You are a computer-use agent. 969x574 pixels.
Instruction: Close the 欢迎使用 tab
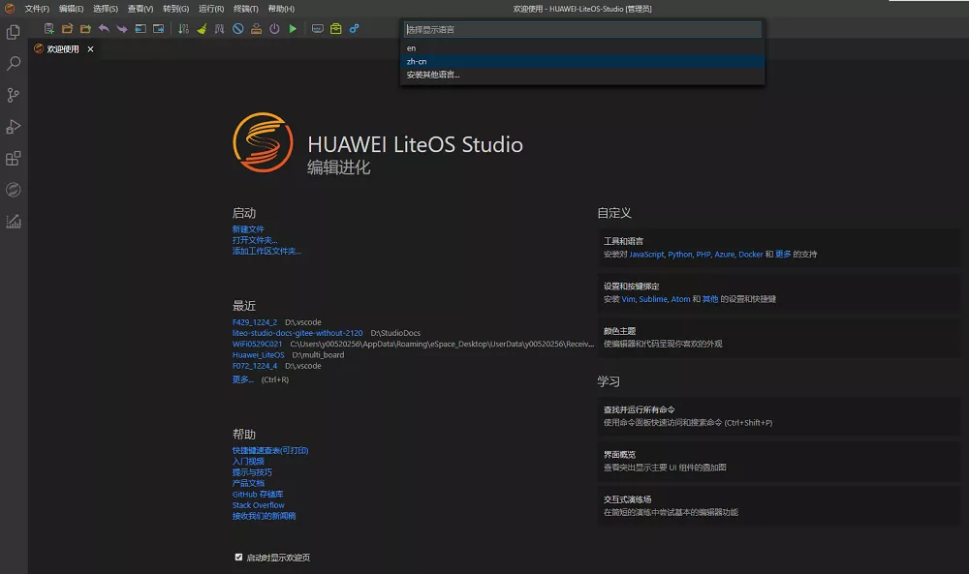[x=90, y=48]
